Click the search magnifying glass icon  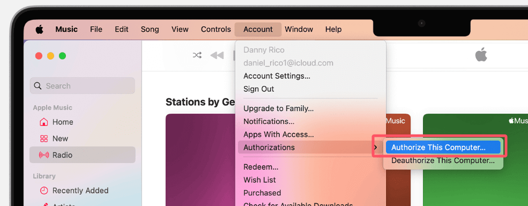click(x=38, y=86)
